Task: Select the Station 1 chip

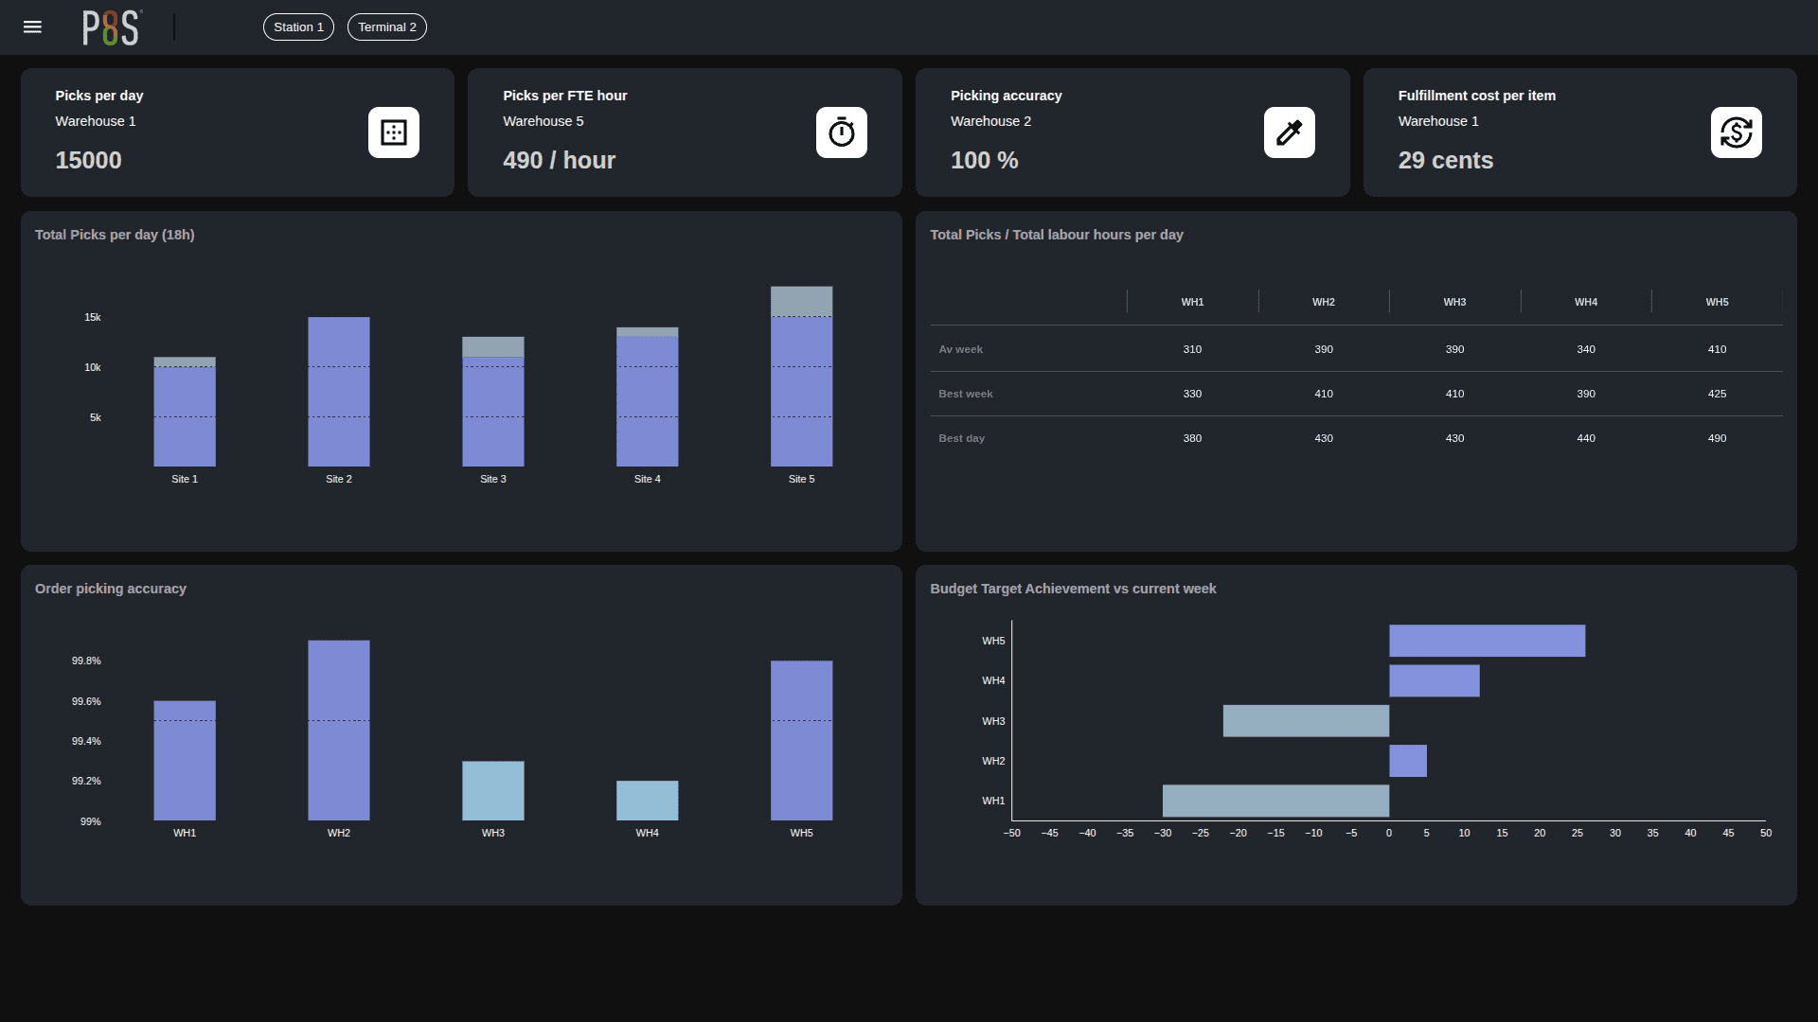Action: pyautogui.click(x=298, y=27)
